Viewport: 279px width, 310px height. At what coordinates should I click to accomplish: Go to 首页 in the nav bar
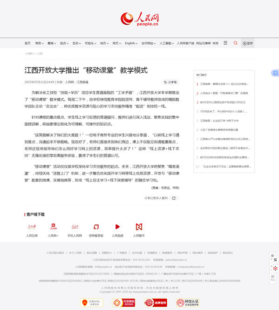27,43
